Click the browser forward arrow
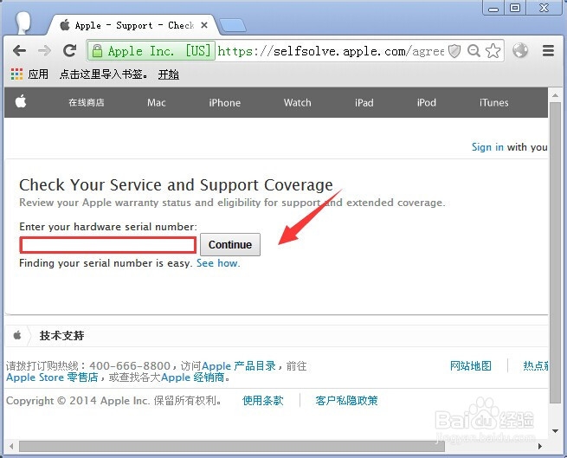The image size is (567, 458). point(44,50)
